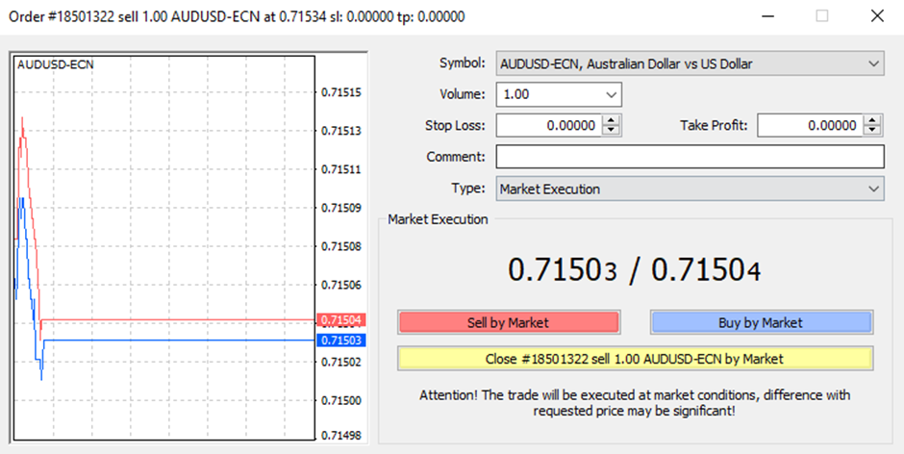Click the 0.71503 / 0.71504 quote display

tap(634, 270)
